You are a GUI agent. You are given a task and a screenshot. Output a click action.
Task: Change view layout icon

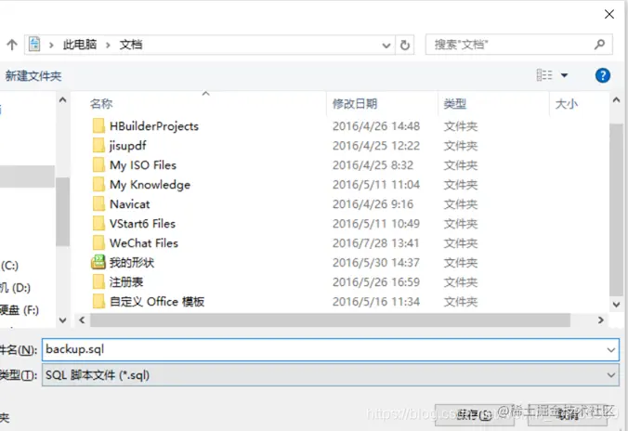coord(544,75)
